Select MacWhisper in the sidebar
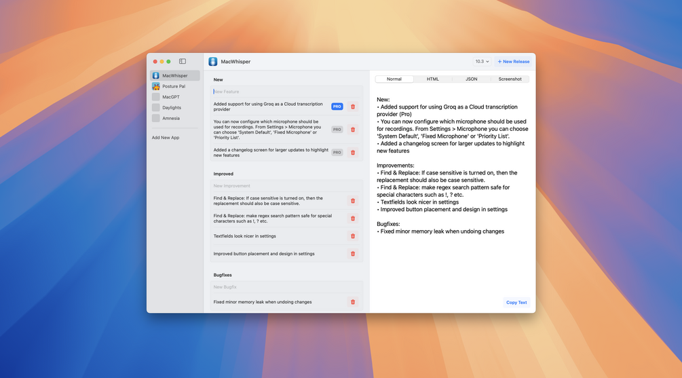The width and height of the screenshot is (682, 378). pyautogui.click(x=175, y=76)
